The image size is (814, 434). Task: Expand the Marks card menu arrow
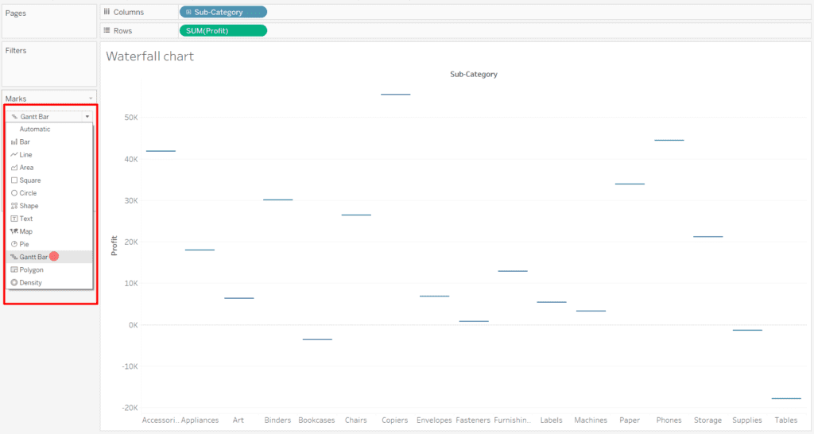(91, 99)
